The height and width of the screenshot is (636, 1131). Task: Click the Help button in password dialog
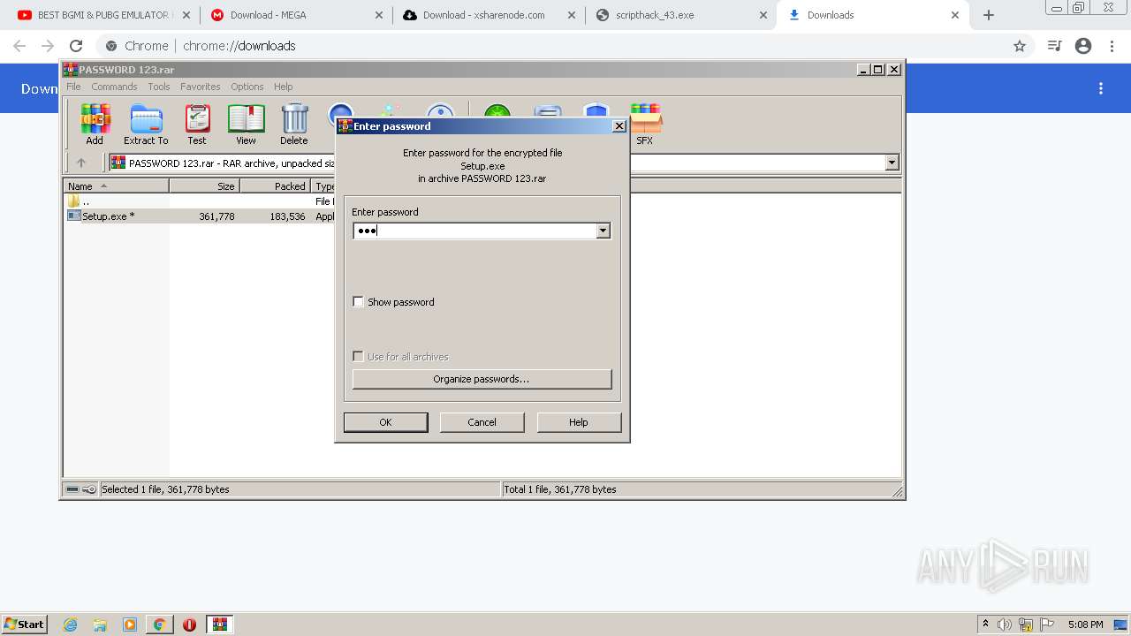pyautogui.click(x=578, y=422)
